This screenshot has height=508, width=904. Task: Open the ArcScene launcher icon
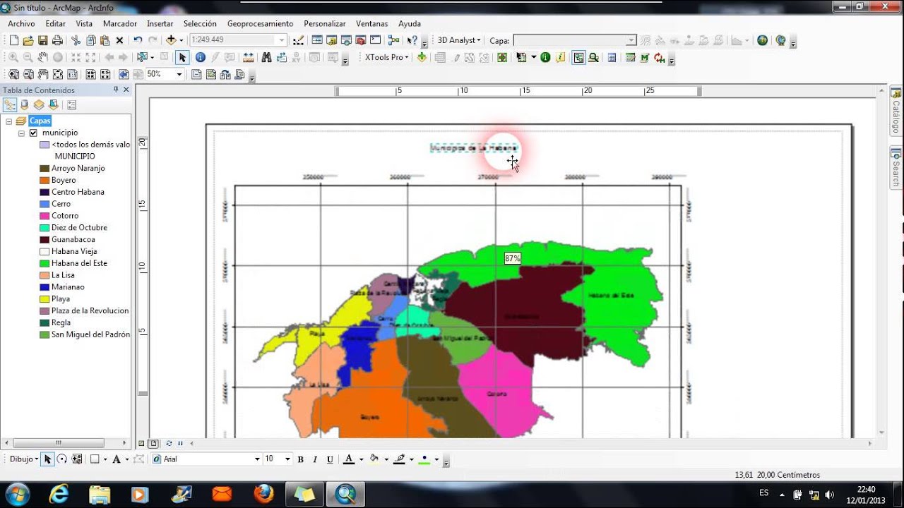(763, 40)
